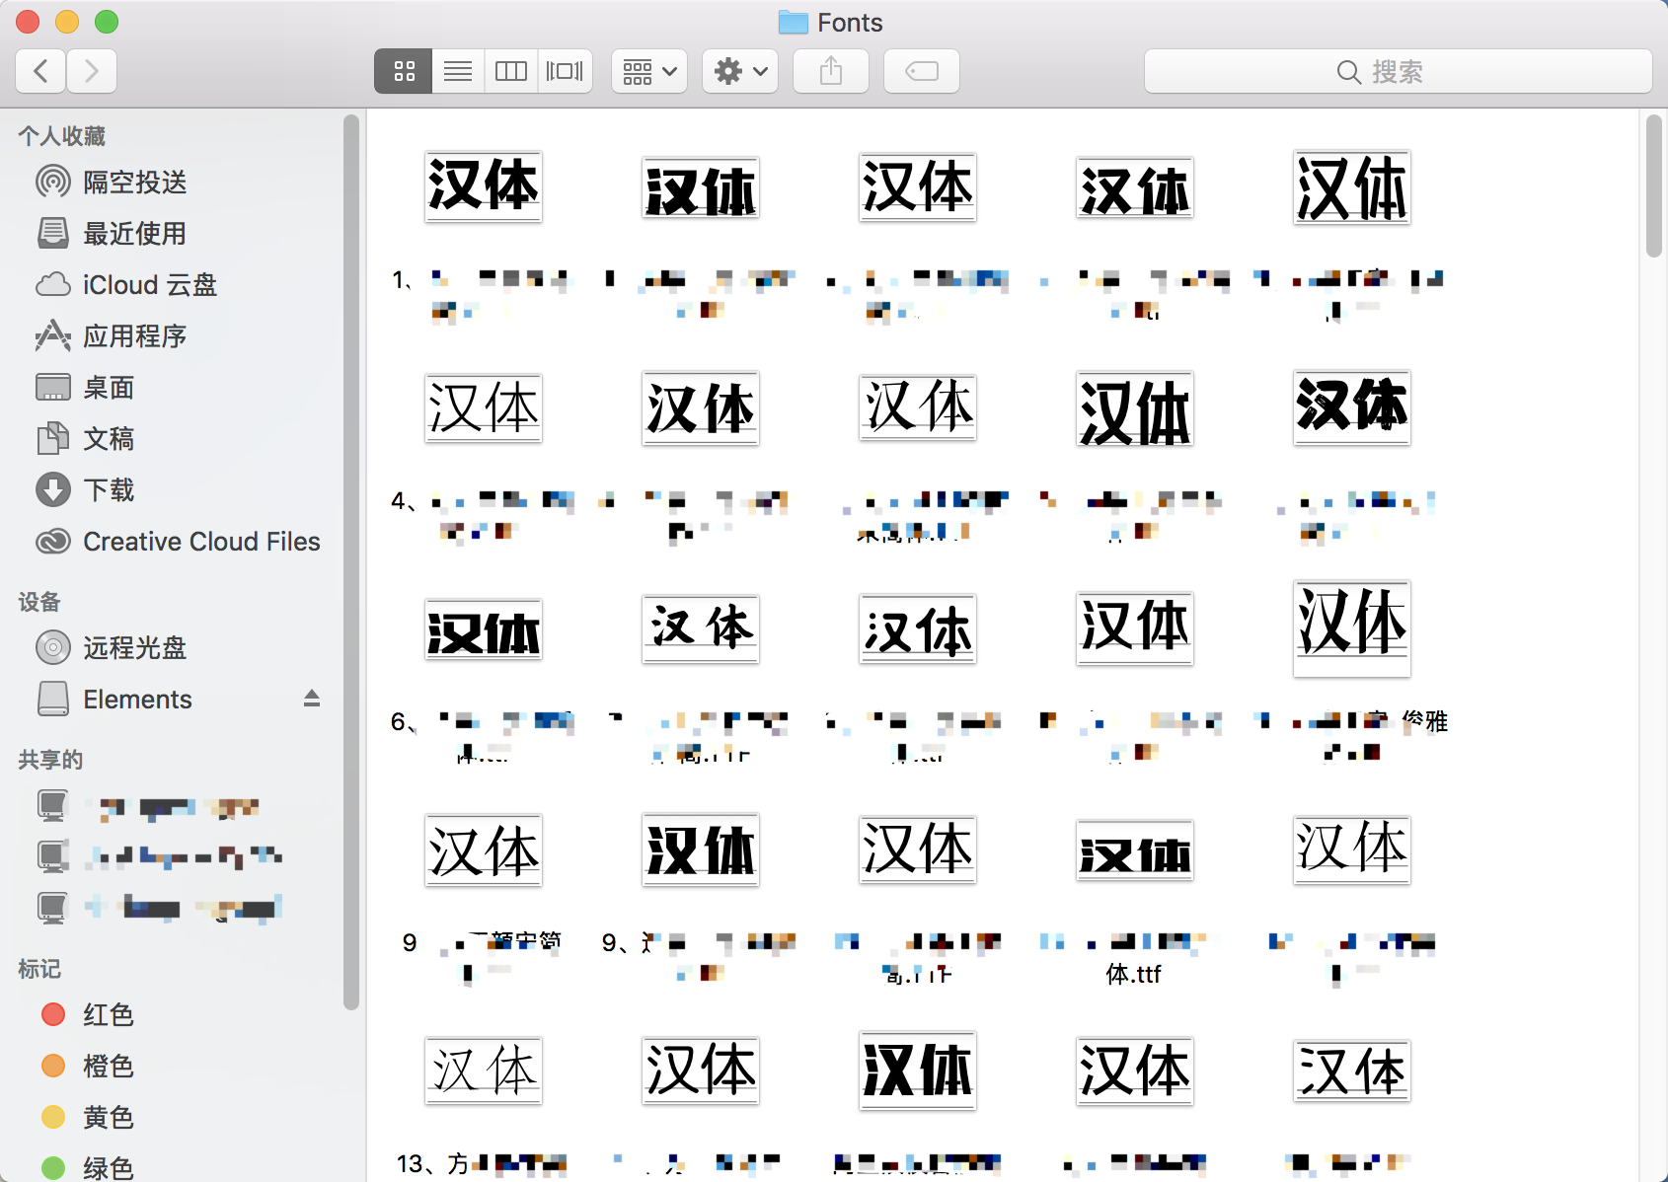This screenshot has width=1668, height=1182.
Task: Open the Share menu in the toolbar
Action: click(830, 70)
